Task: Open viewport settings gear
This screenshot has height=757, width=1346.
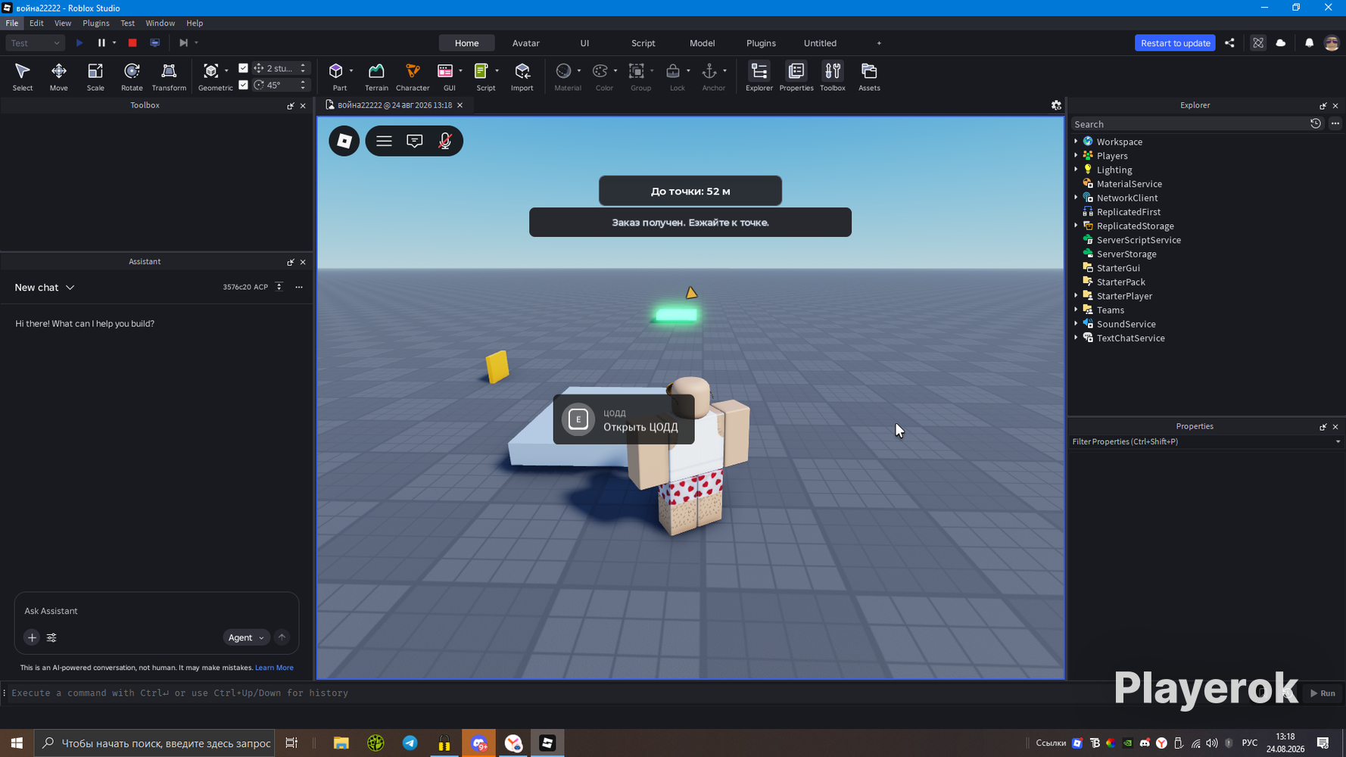Action: coord(1056,105)
